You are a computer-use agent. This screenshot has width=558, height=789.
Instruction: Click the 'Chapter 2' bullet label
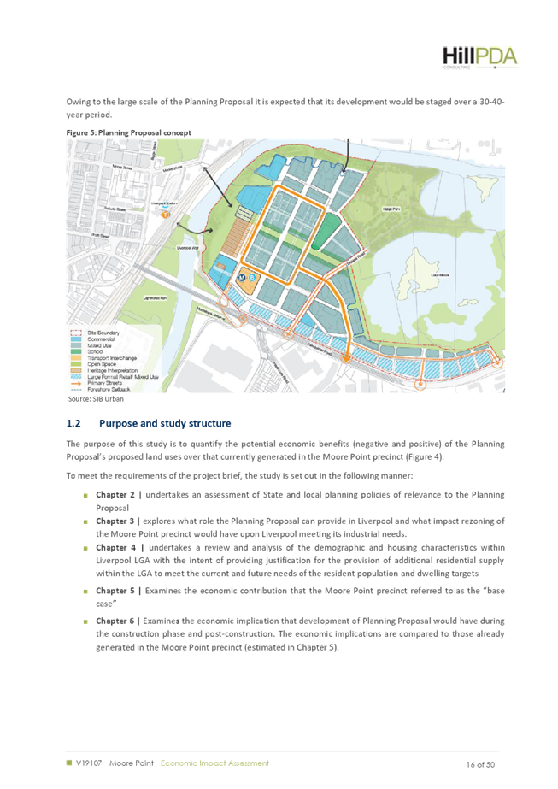(115, 495)
